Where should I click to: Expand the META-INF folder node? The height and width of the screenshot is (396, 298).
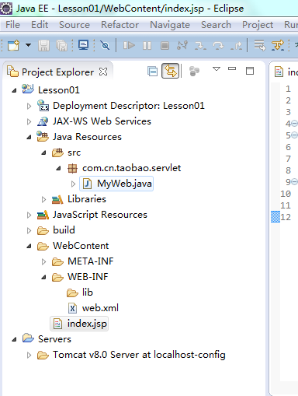click(x=43, y=261)
